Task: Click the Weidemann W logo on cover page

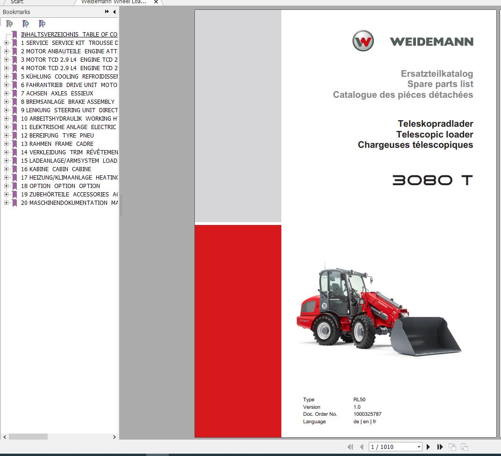Action: [363, 41]
